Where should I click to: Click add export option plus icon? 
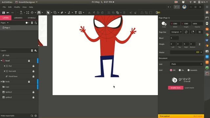pos(36,116)
